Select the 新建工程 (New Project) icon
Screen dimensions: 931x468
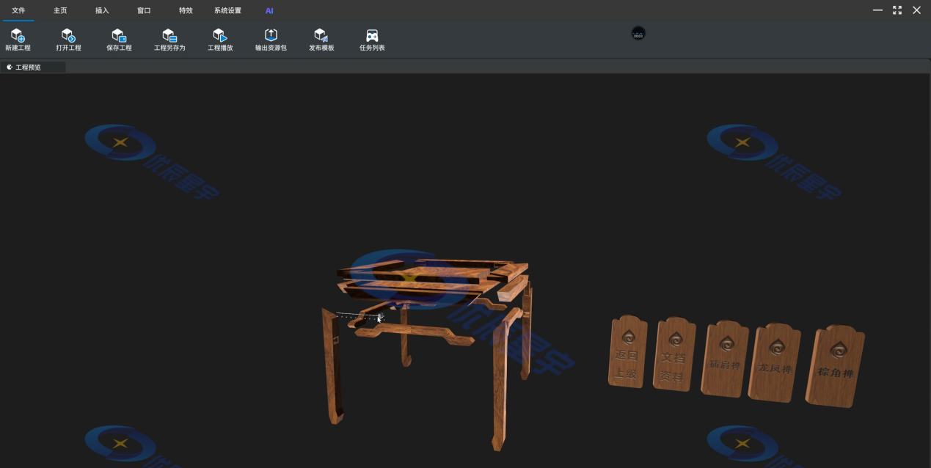[18, 39]
